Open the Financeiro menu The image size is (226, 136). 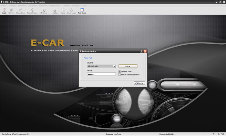pyautogui.click(x=33, y=5)
